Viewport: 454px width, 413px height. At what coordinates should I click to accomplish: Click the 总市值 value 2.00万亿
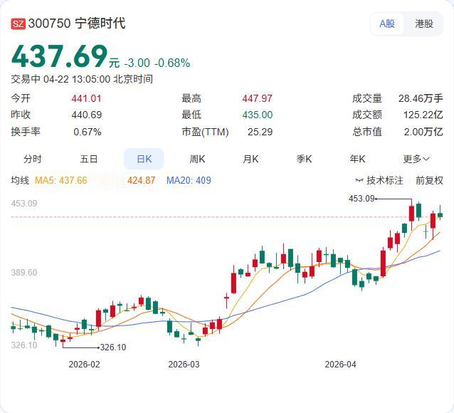coord(423,132)
